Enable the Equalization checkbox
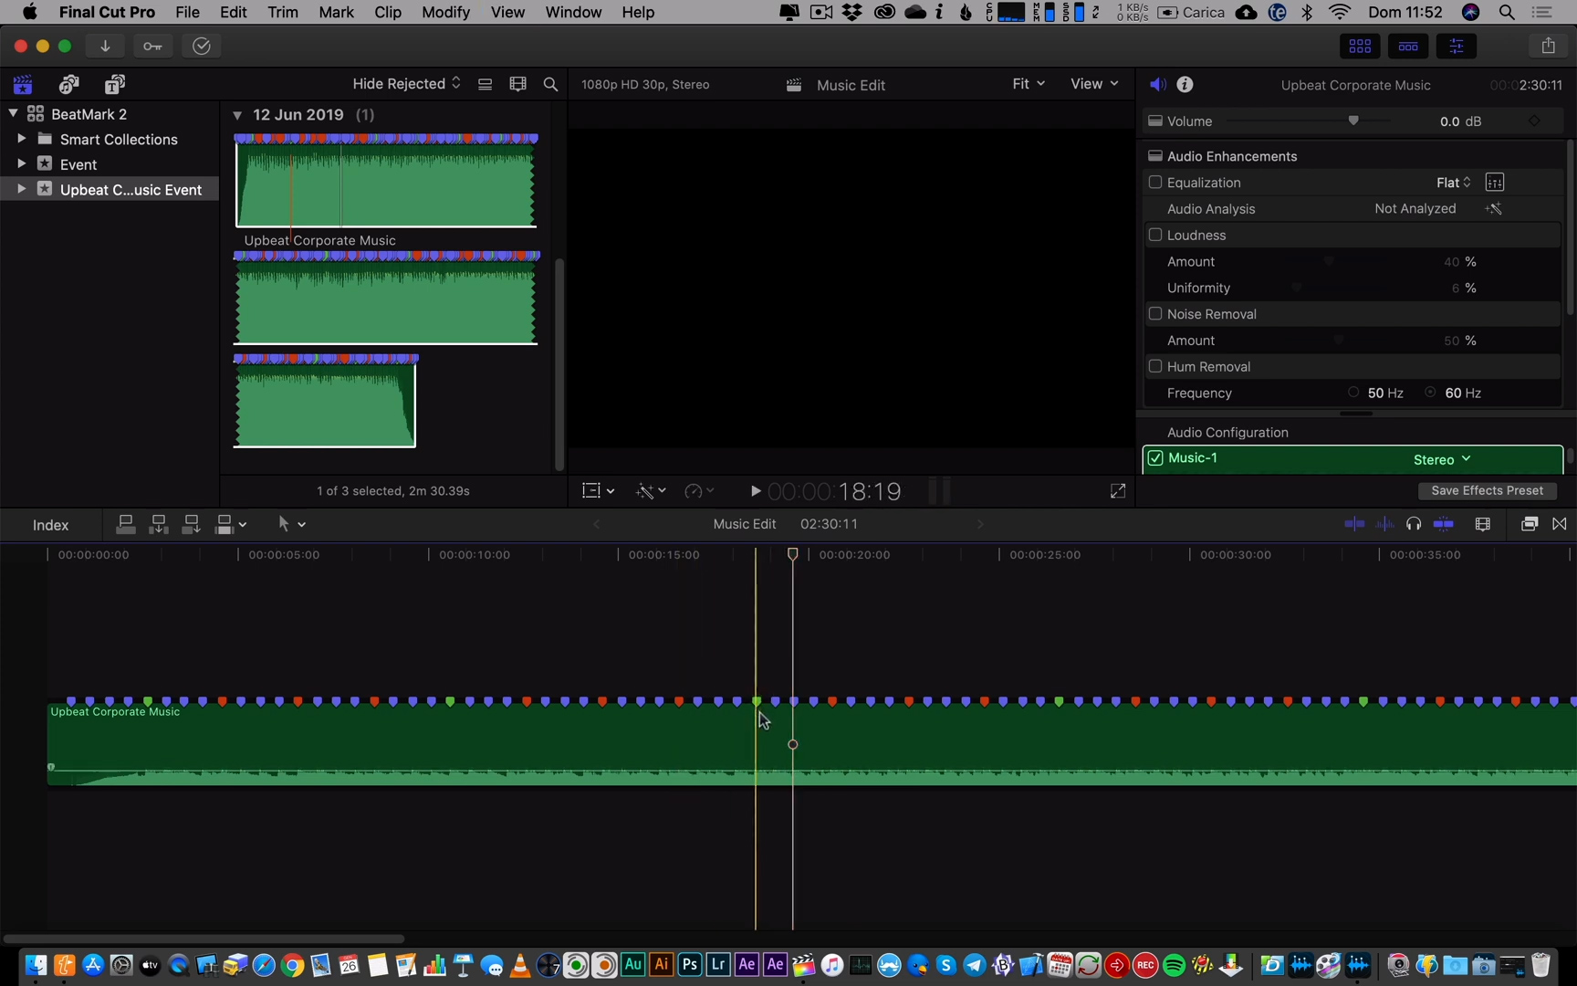1577x986 pixels. click(1155, 183)
